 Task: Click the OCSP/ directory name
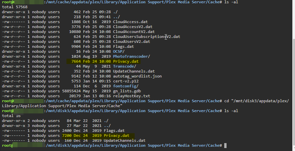119,51
